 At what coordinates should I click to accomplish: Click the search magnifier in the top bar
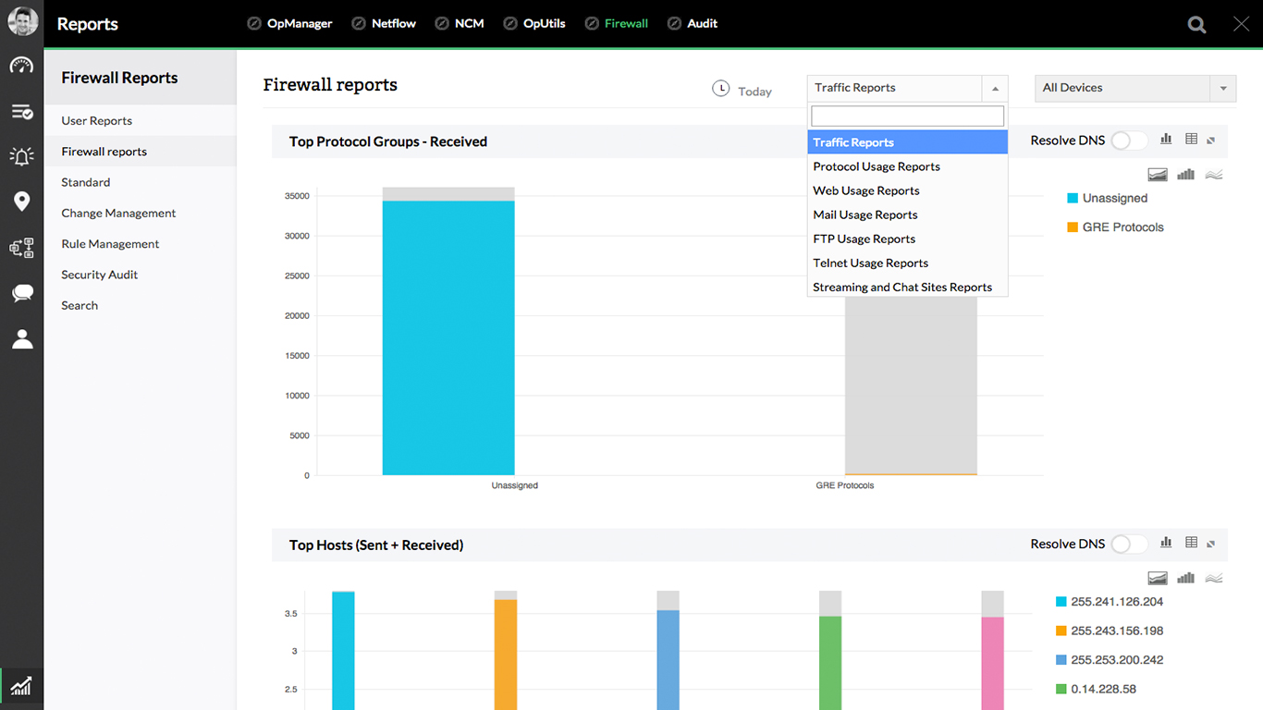pyautogui.click(x=1197, y=24)
